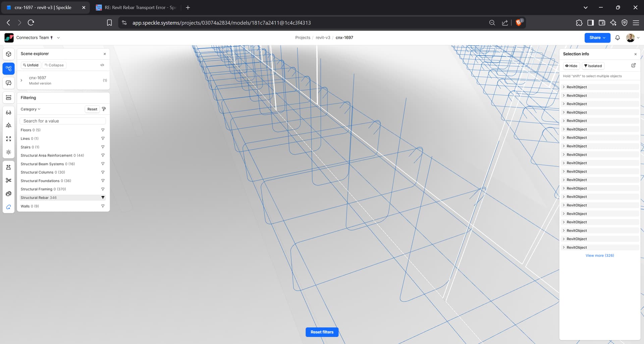Open the browser hamburger menu

636,22
